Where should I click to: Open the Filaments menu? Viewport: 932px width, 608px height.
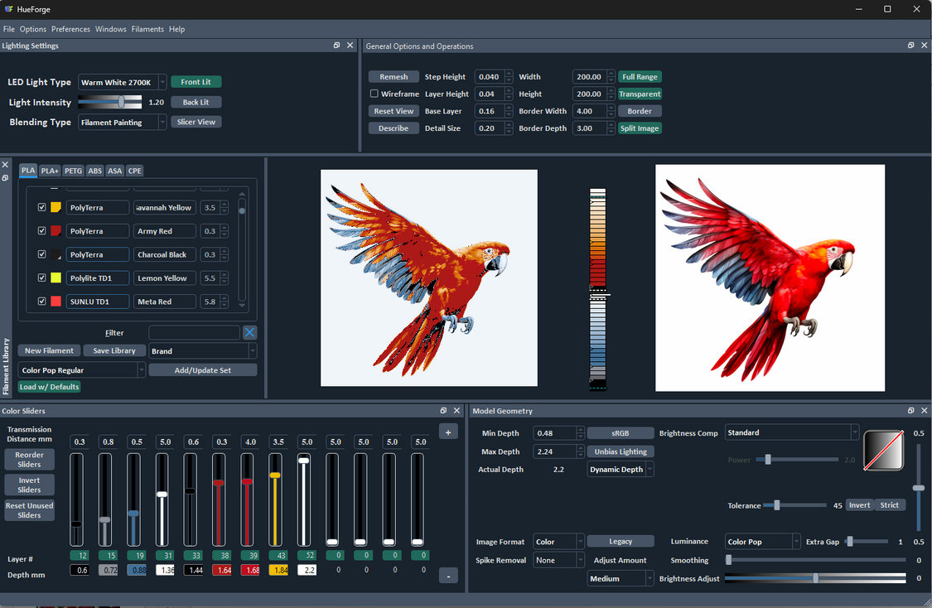pos(147,28)
